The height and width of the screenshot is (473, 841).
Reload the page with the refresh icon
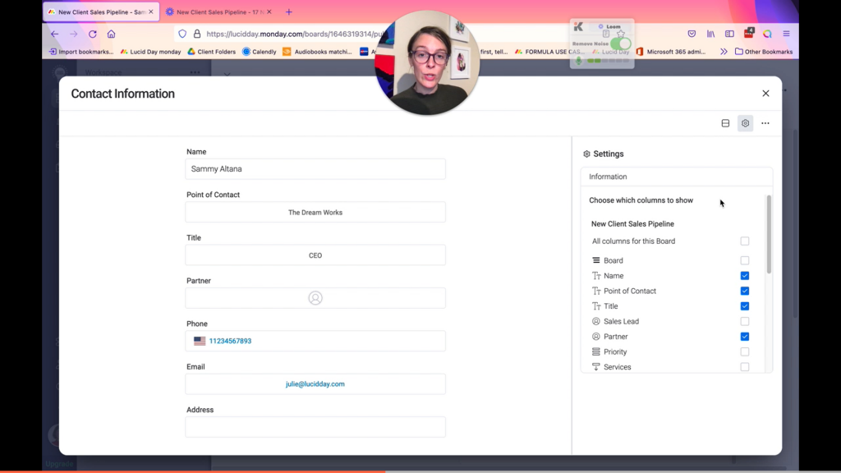92,34
